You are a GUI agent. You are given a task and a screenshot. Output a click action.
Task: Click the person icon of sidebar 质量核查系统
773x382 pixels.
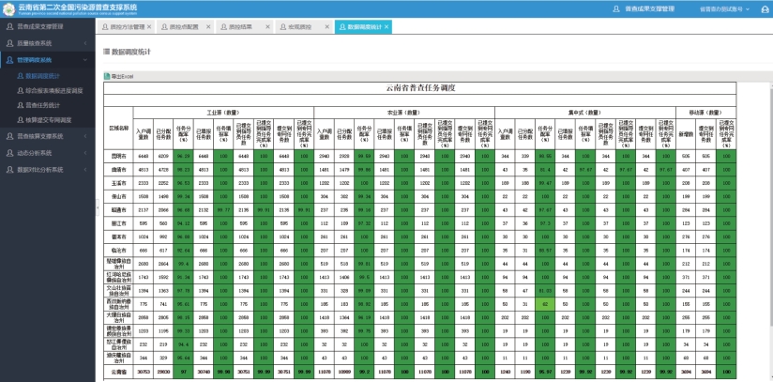click(9, 43)
